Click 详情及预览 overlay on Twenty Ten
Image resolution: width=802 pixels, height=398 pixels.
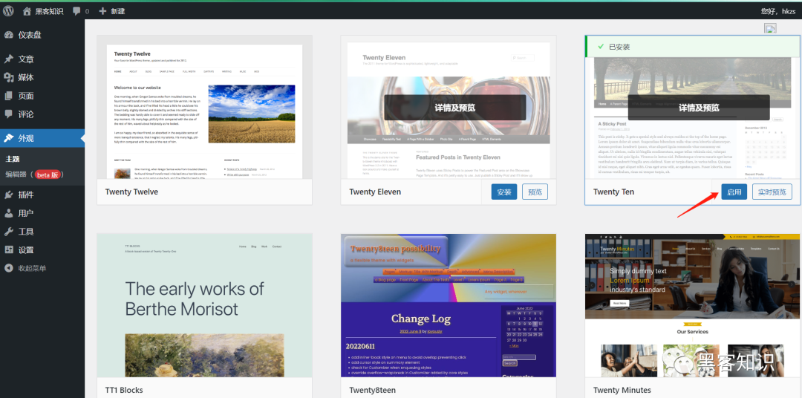[x=699, y=108]
